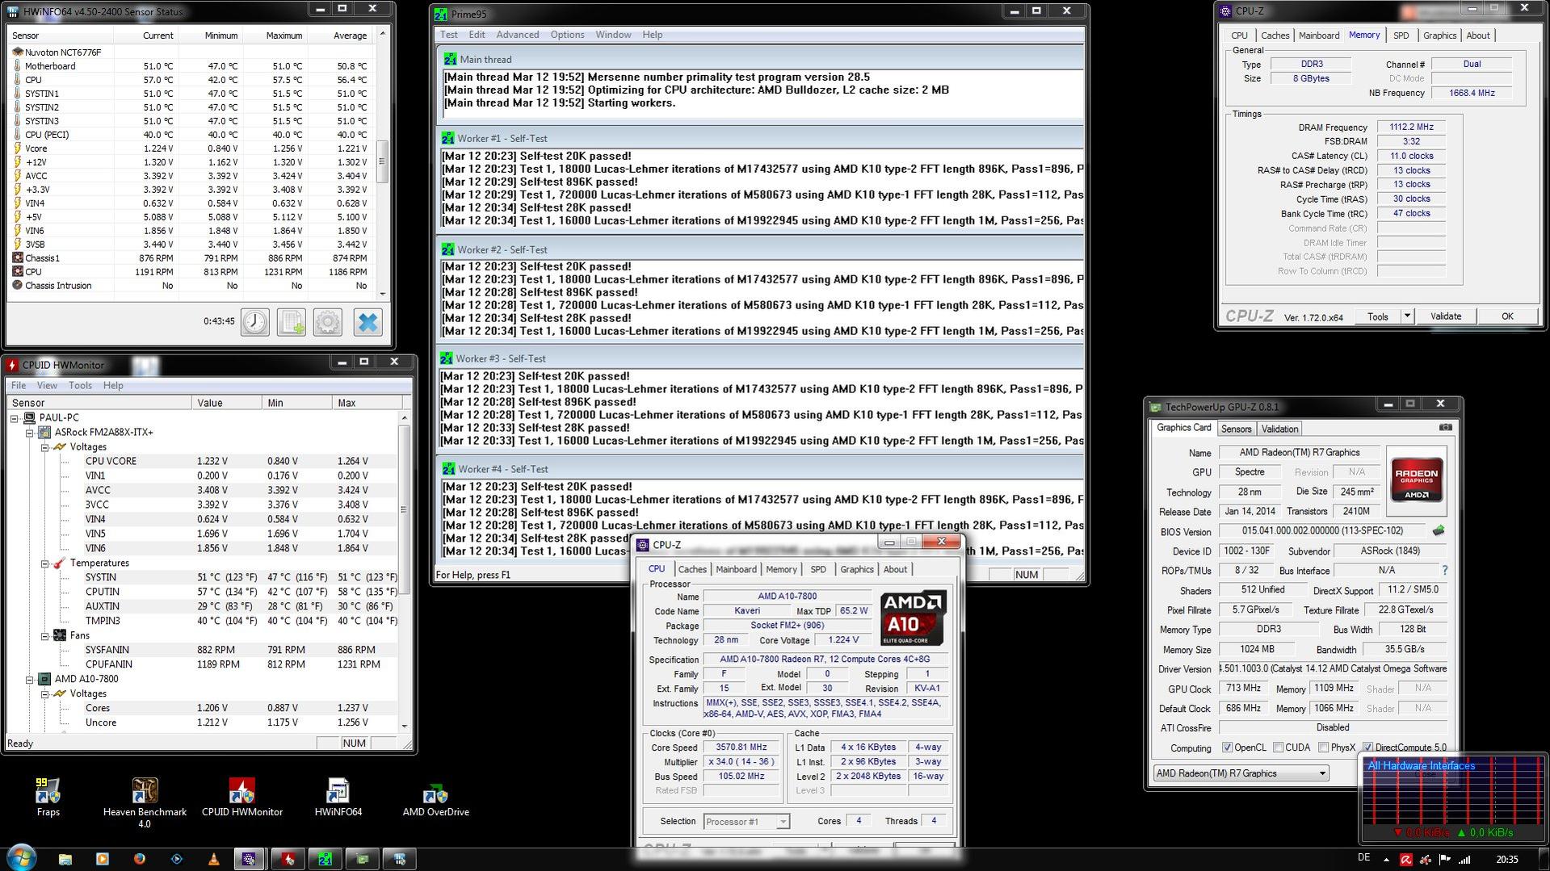Switch to the Sensors tab in GPU-Z
1550x871 pixels.
click(1236, 429)
